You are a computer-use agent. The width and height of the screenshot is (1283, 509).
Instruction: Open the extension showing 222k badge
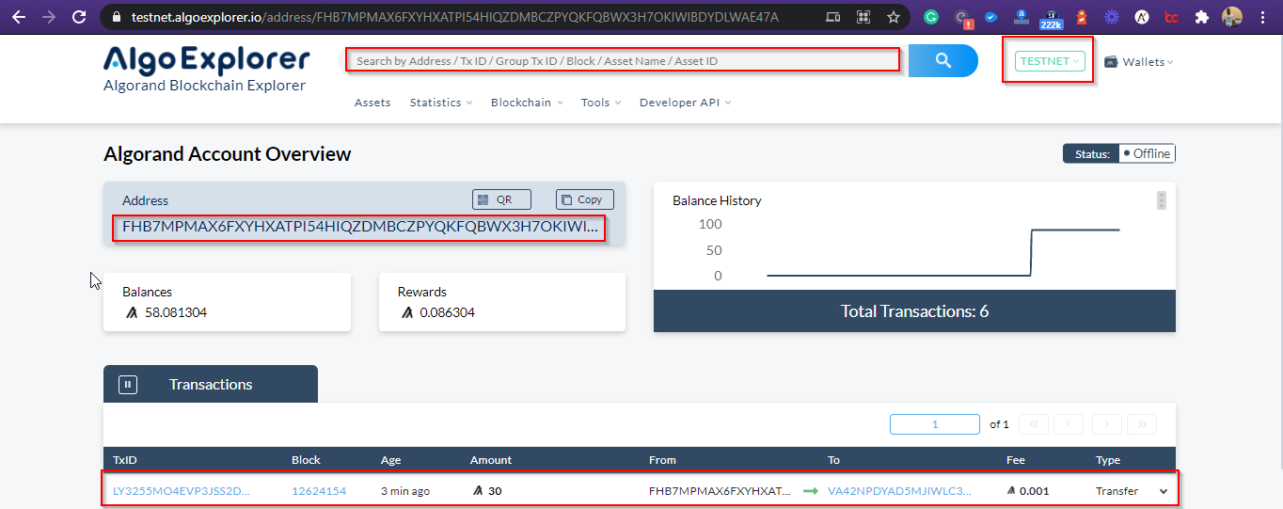pyautogui.click(x=1051, y=18)
